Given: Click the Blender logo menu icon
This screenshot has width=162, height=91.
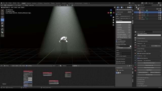Looking at the screenshot, I should tap(2, 3).
